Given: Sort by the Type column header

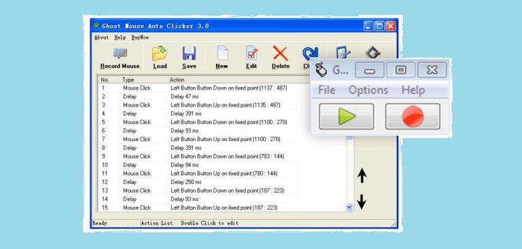Looking at the screenshot, I should [x=143, y=80].
